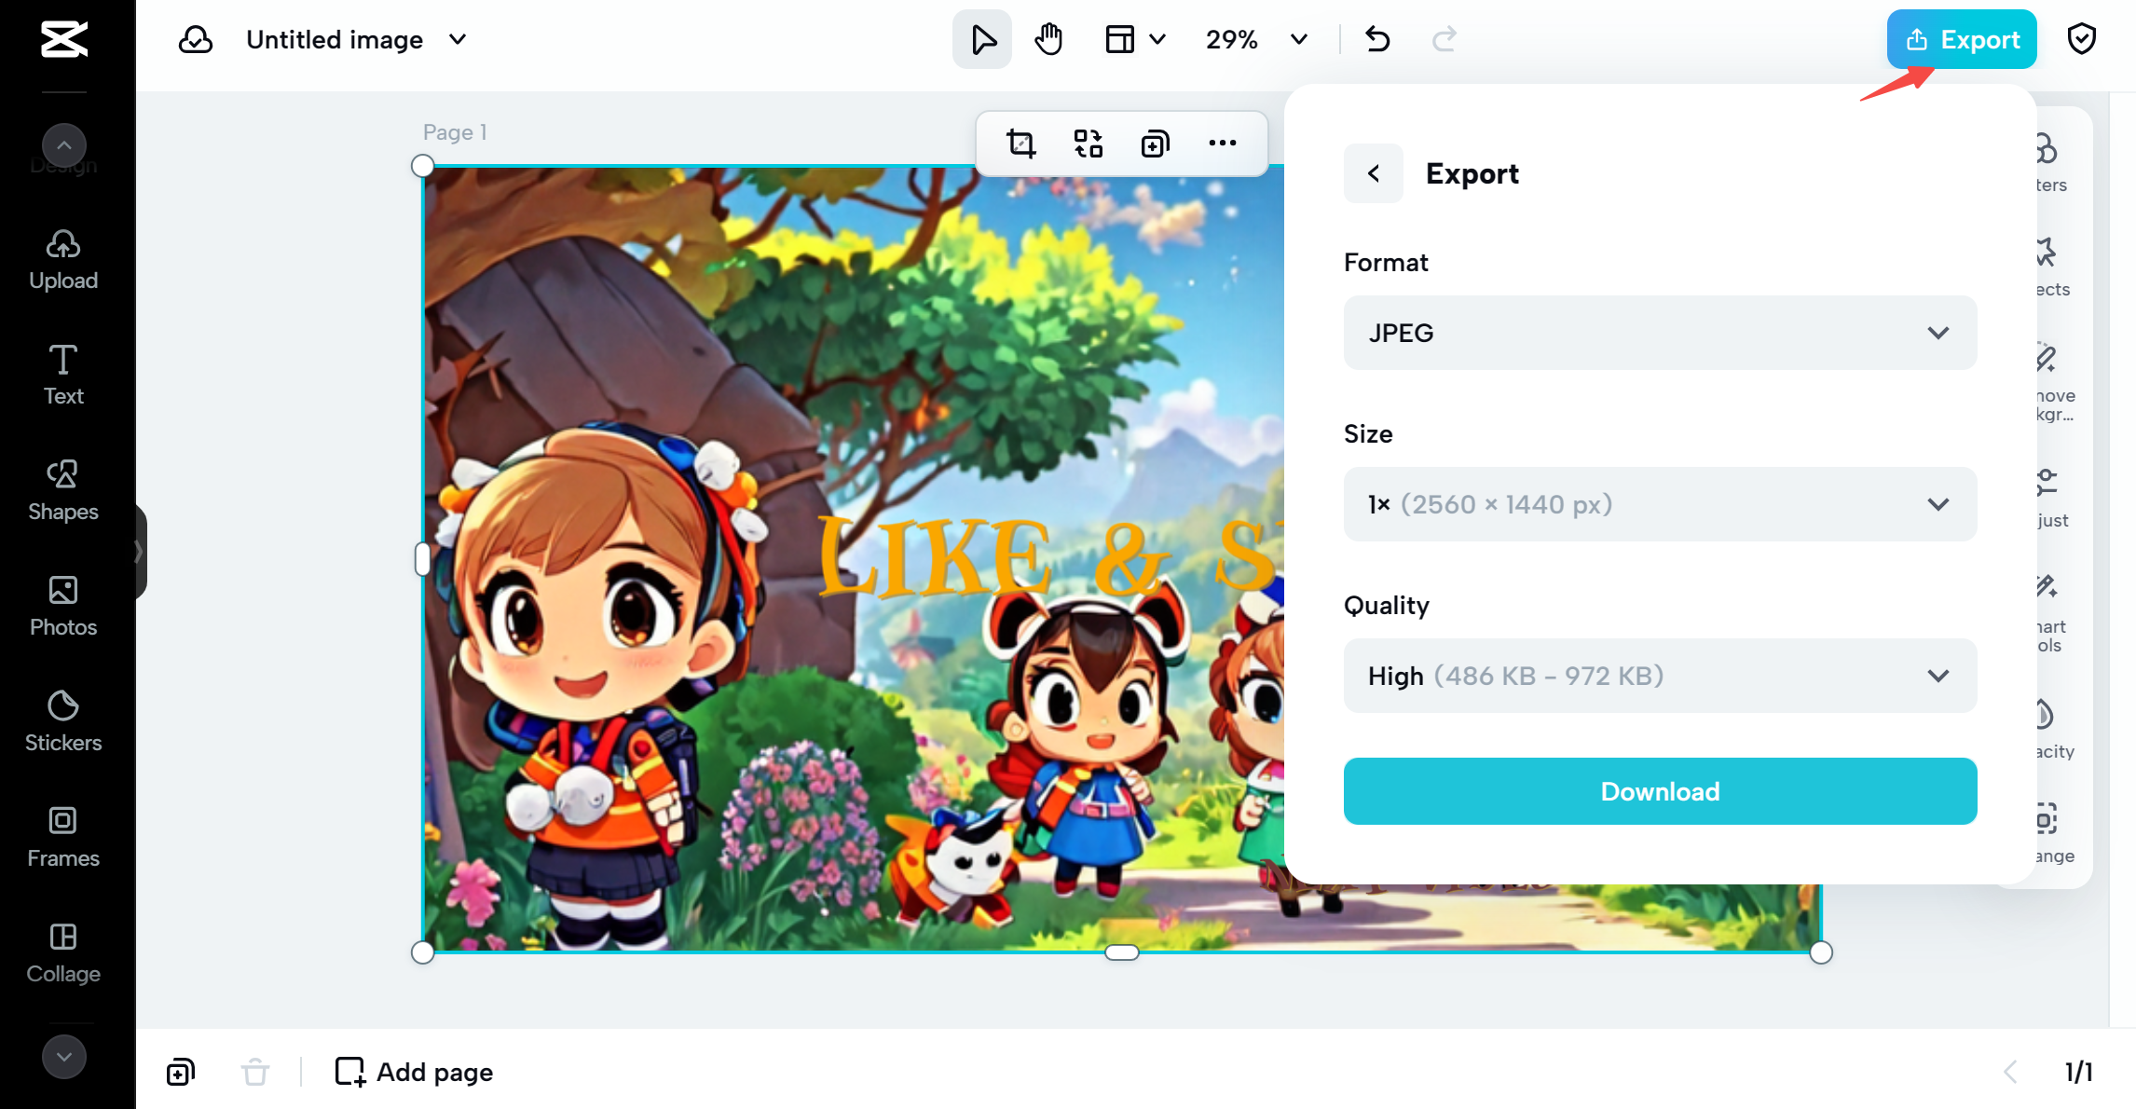
Task: Click the undo arrow icon
Action: click(x=1377, y=39)
